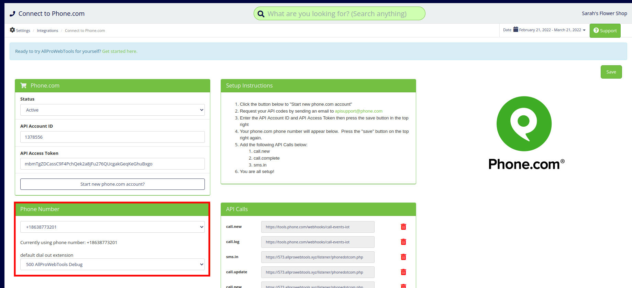Open apisupport@phone.com email link
This screenshot has height=288, width=632.
(358, 111)
